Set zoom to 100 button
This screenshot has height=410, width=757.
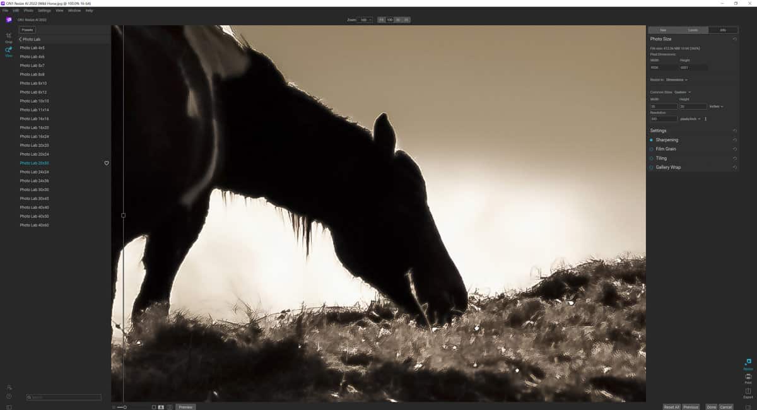click(x=390, y=20)
